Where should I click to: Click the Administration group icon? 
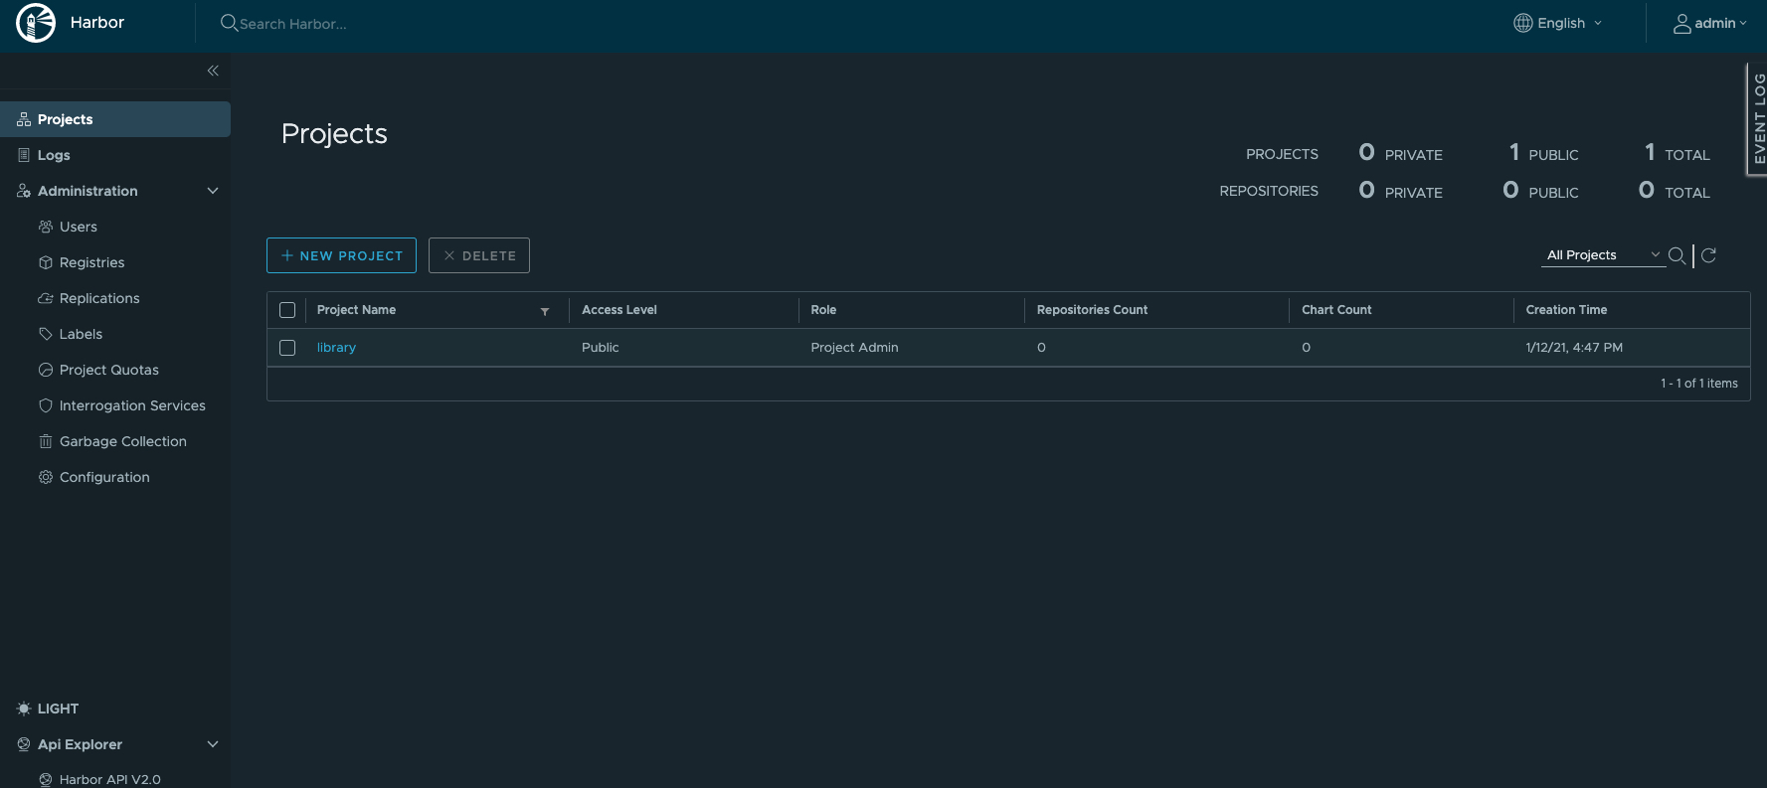coord(24,191)
